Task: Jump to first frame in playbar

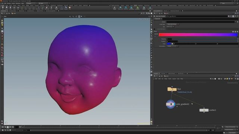Action: point(3,127)
